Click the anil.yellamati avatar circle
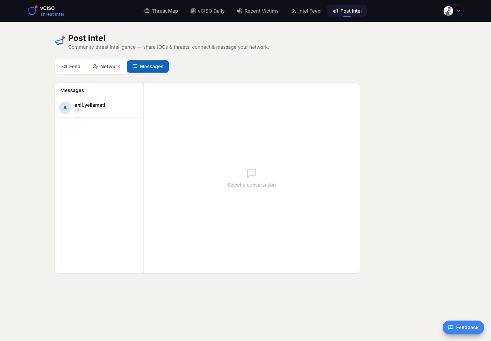 coord(65,108)
